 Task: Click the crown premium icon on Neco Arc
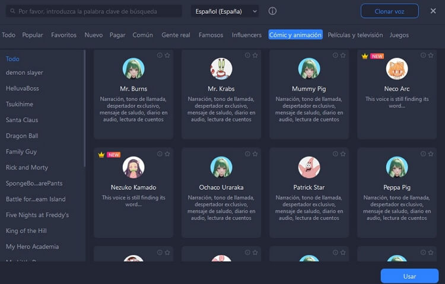pos(365,56)
